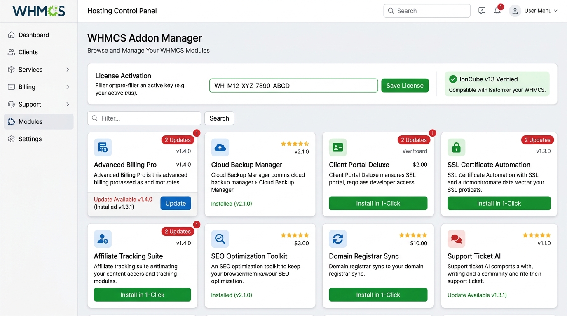Click 2 Updates badge on Affiliate Tracking Suite
This screenshot has width=567, height=316.
click(x=178, y=231)
